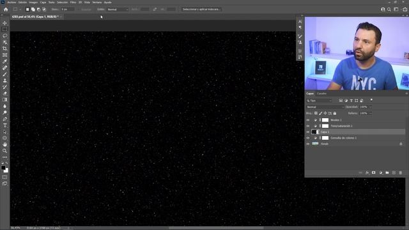This screenshot has width=409, height=230.
Task: Select the Horizontal Type tool
Action: 4,125
